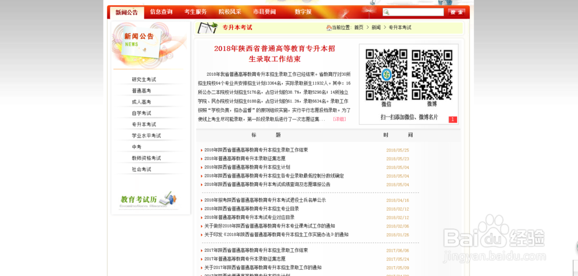The image size is (578, 276).
Task: Open 2018年陕西省普通高等教育专升本招生专业目录 article
Action: tap(252, 209)
